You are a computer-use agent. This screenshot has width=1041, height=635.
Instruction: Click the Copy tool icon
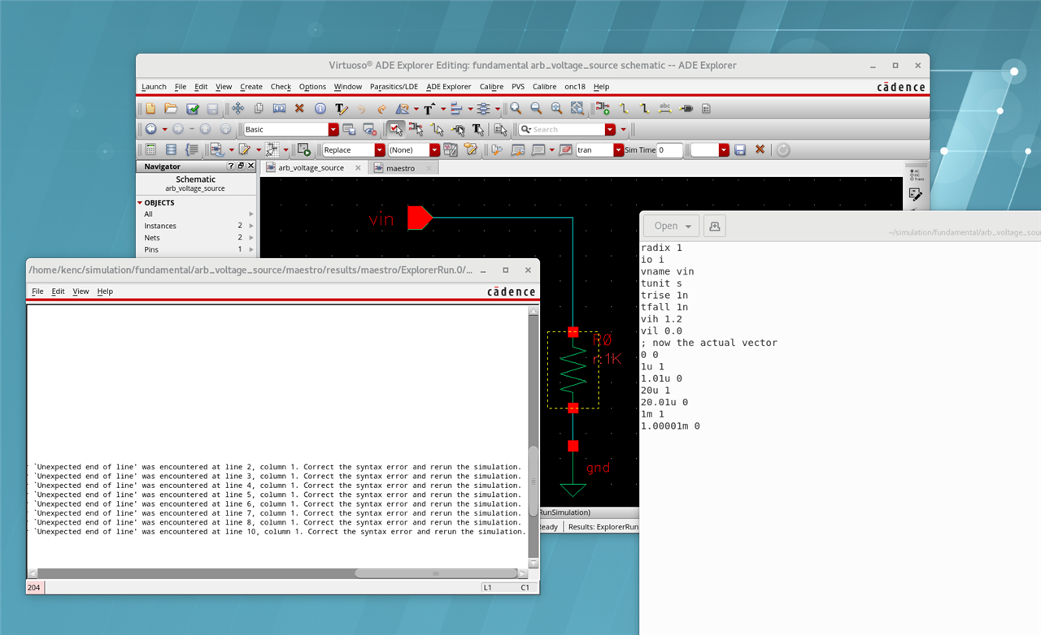click(x=259, y=108)
